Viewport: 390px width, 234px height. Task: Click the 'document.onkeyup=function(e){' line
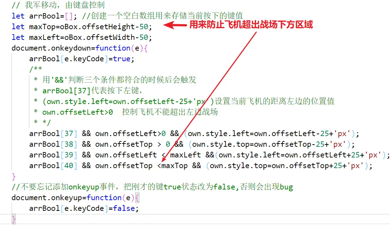coord(75,198)
